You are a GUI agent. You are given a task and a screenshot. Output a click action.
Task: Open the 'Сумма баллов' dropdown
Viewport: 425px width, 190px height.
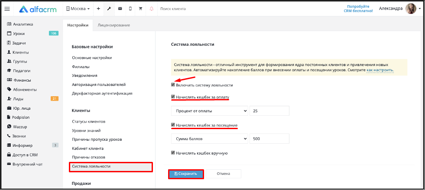coord(210,139)
